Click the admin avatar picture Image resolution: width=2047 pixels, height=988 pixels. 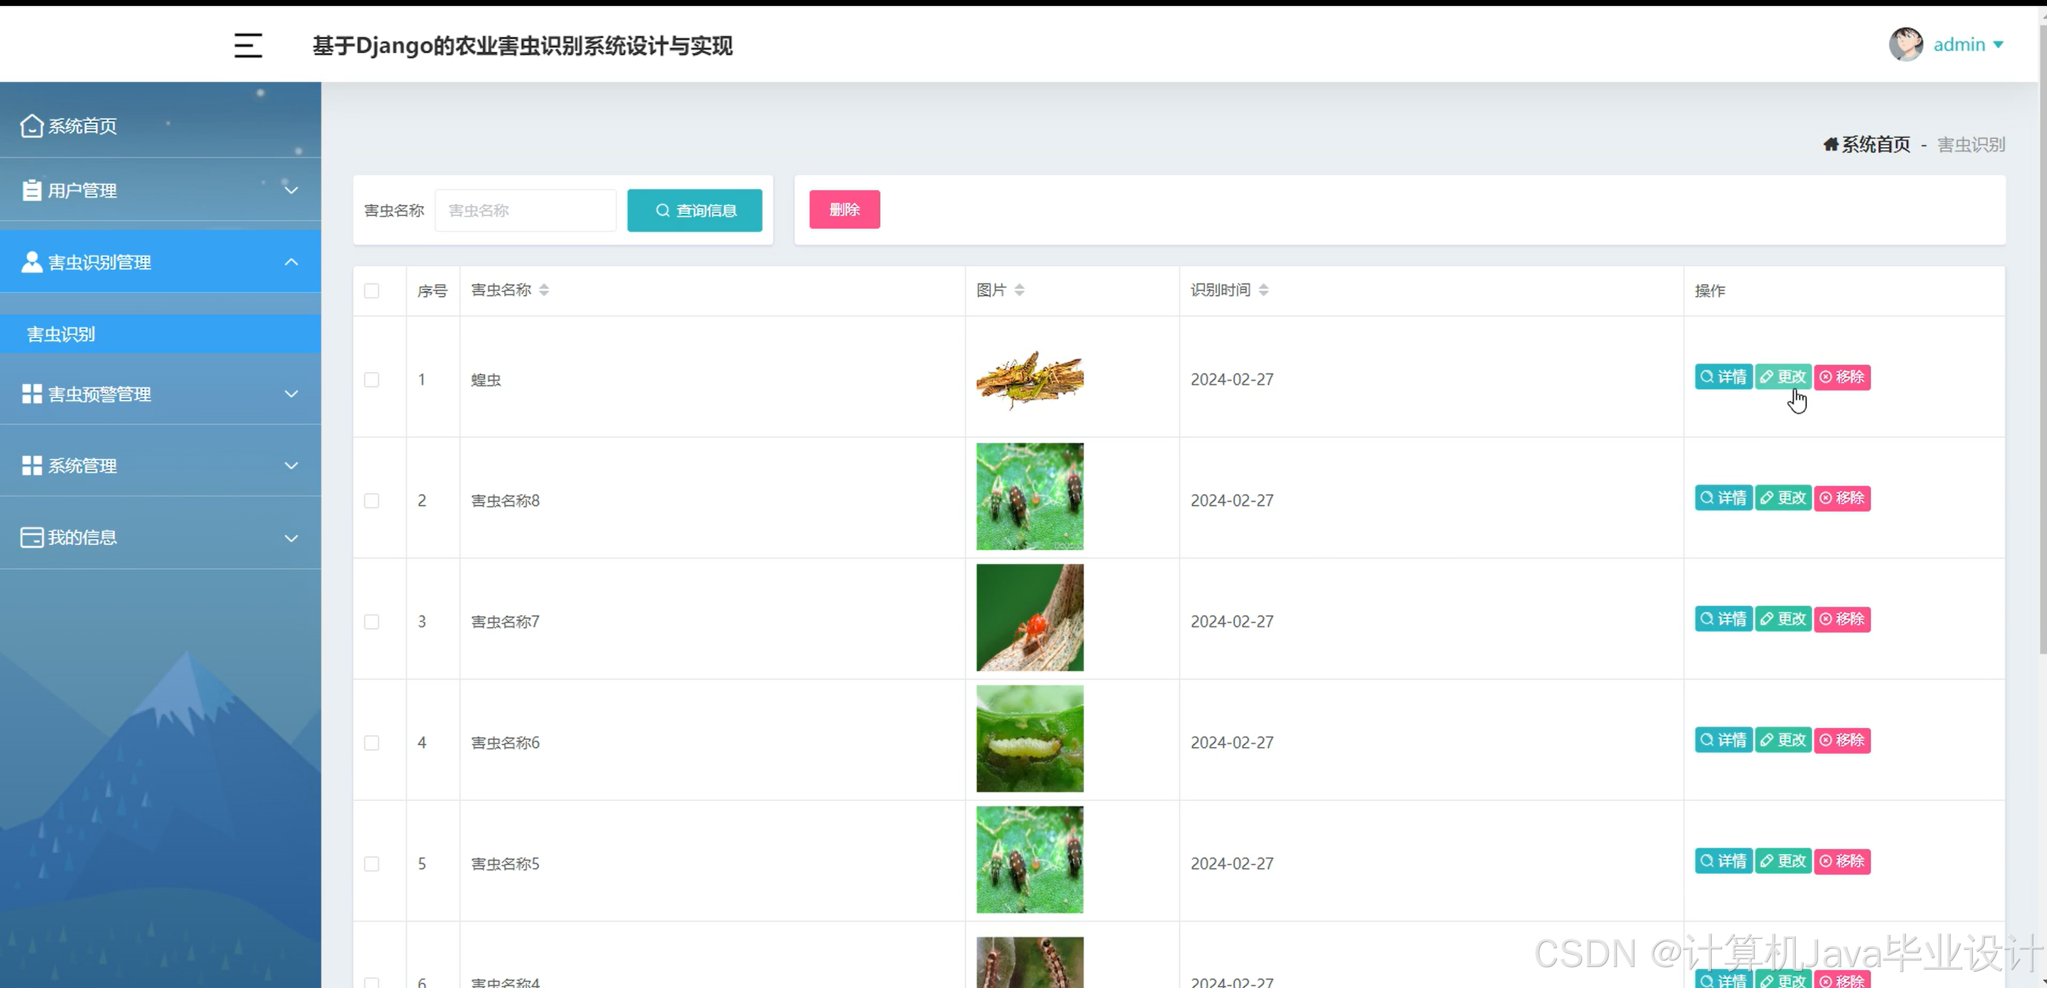[1905, 45]
